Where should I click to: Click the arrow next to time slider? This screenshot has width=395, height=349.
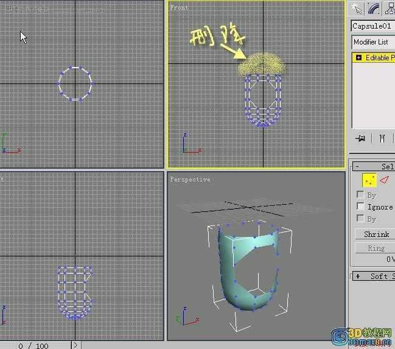[75, 345]
